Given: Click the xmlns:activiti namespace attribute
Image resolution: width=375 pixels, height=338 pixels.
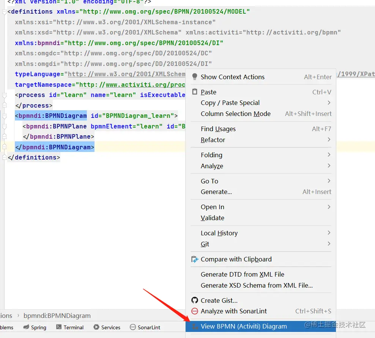Looking at the screenshot, I should pyautogui.click(x=263, y=33).
